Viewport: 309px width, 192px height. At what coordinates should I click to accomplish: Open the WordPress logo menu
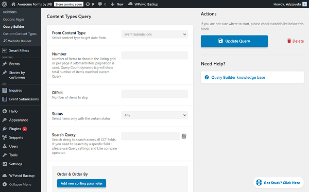click(4, 4)
